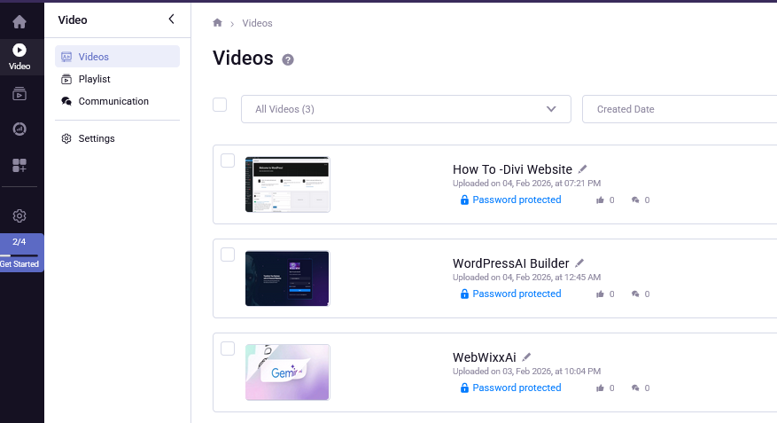
Task: Click the help question mark beside Videos
Action: [x=287, y=59]
